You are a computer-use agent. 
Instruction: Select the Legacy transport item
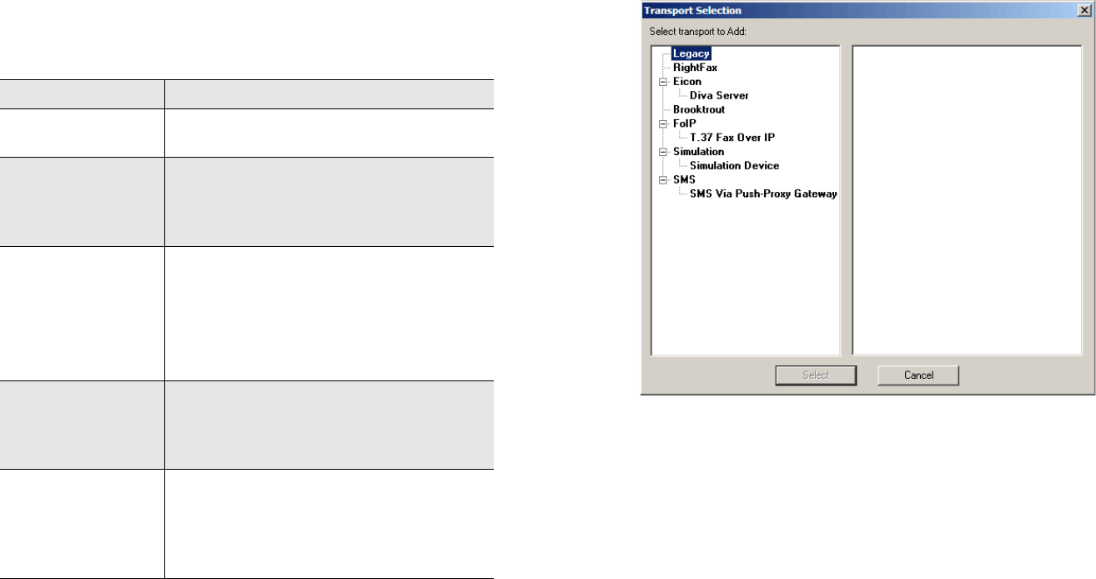coord(691,53)
